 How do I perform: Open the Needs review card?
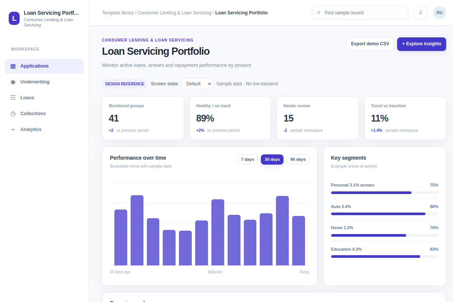coord(318,118)
